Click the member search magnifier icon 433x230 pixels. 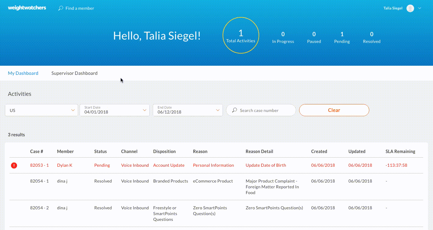point(61,8)
